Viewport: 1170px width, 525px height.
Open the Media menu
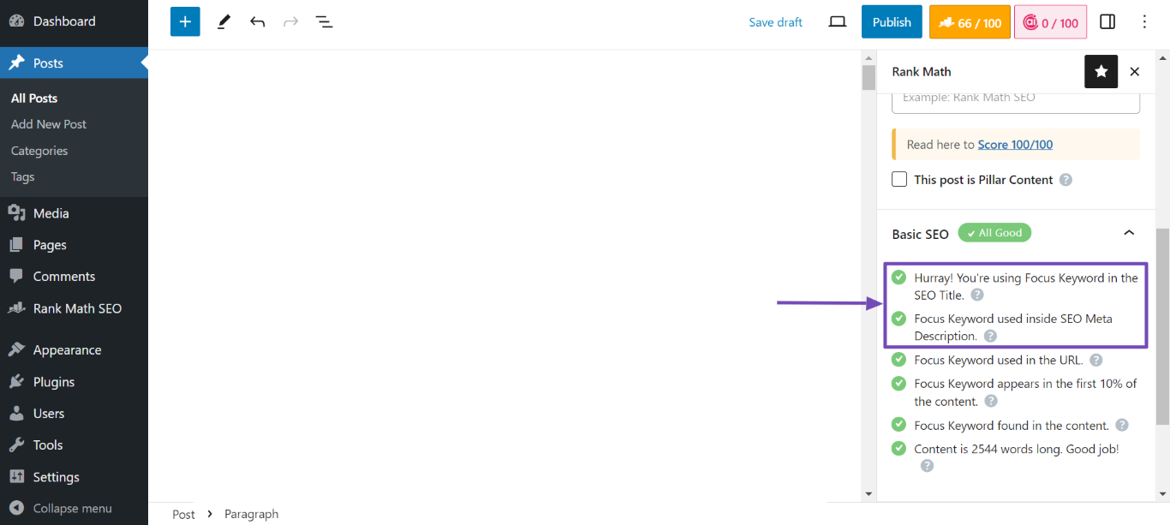pos(74,213)
